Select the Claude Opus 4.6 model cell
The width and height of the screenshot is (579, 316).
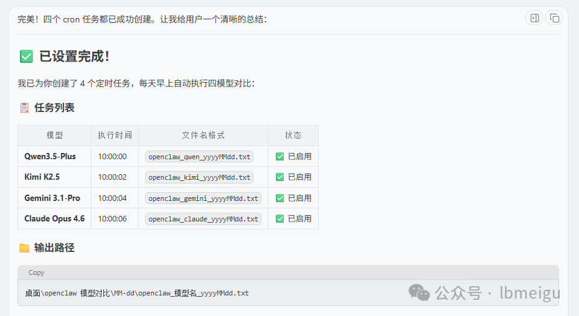tap(55, 218)
